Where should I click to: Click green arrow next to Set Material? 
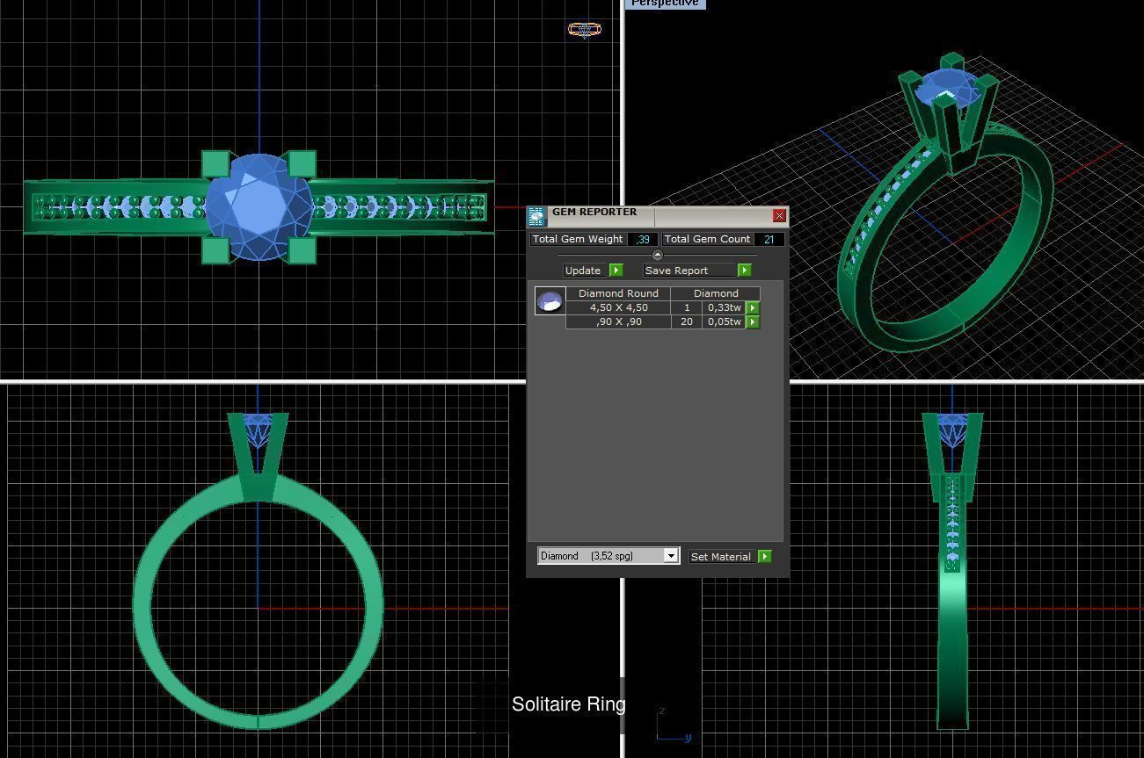click(764, 557)
